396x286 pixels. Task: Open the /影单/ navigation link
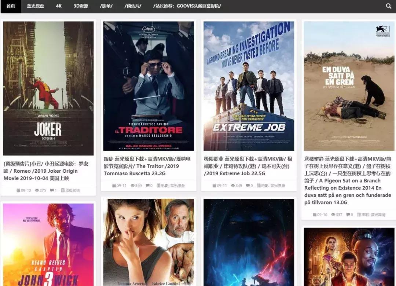point(106,6)
